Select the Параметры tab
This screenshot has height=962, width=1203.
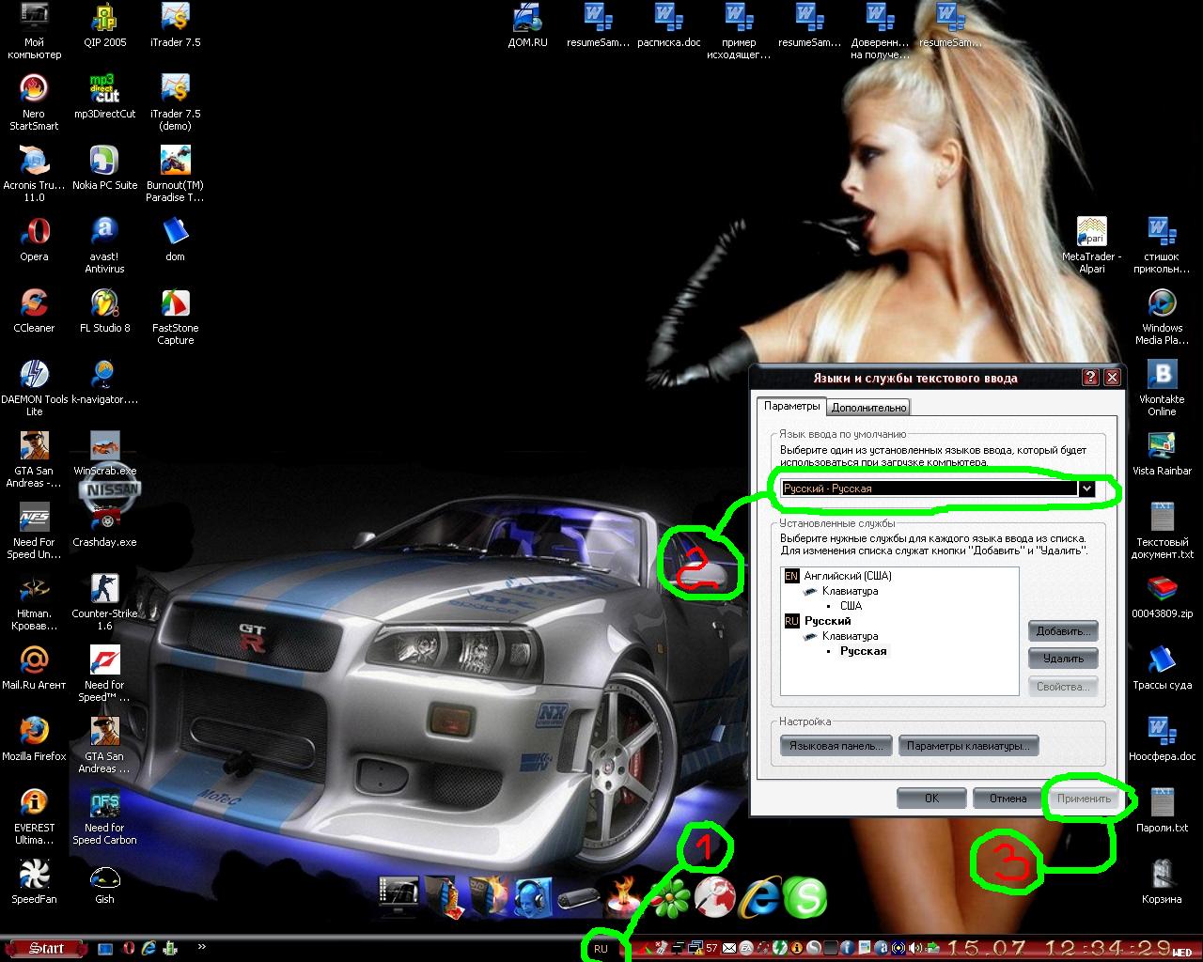point(791,406)
